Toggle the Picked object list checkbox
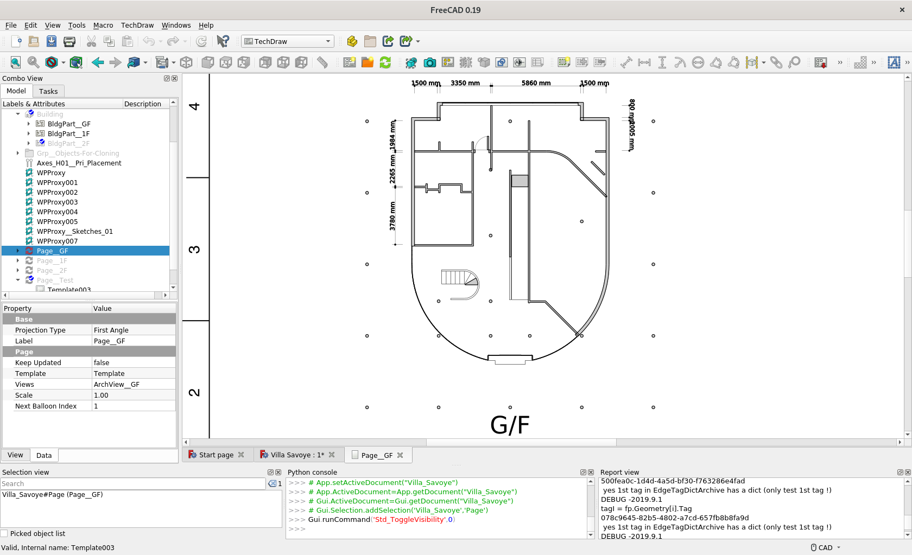912x555 pixels. [4, 533]
